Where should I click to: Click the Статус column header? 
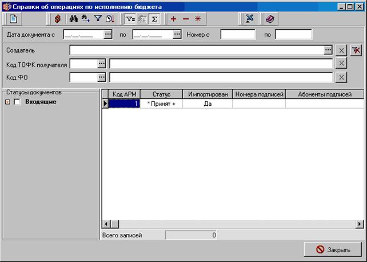point(162,94)
